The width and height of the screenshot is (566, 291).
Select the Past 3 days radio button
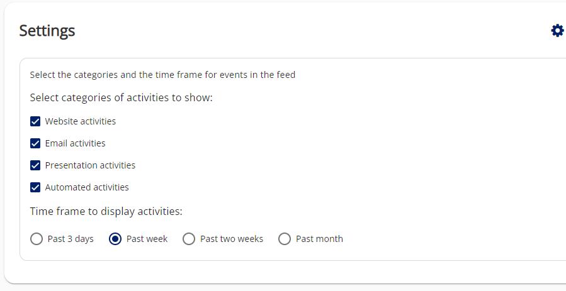pos(37,239)
